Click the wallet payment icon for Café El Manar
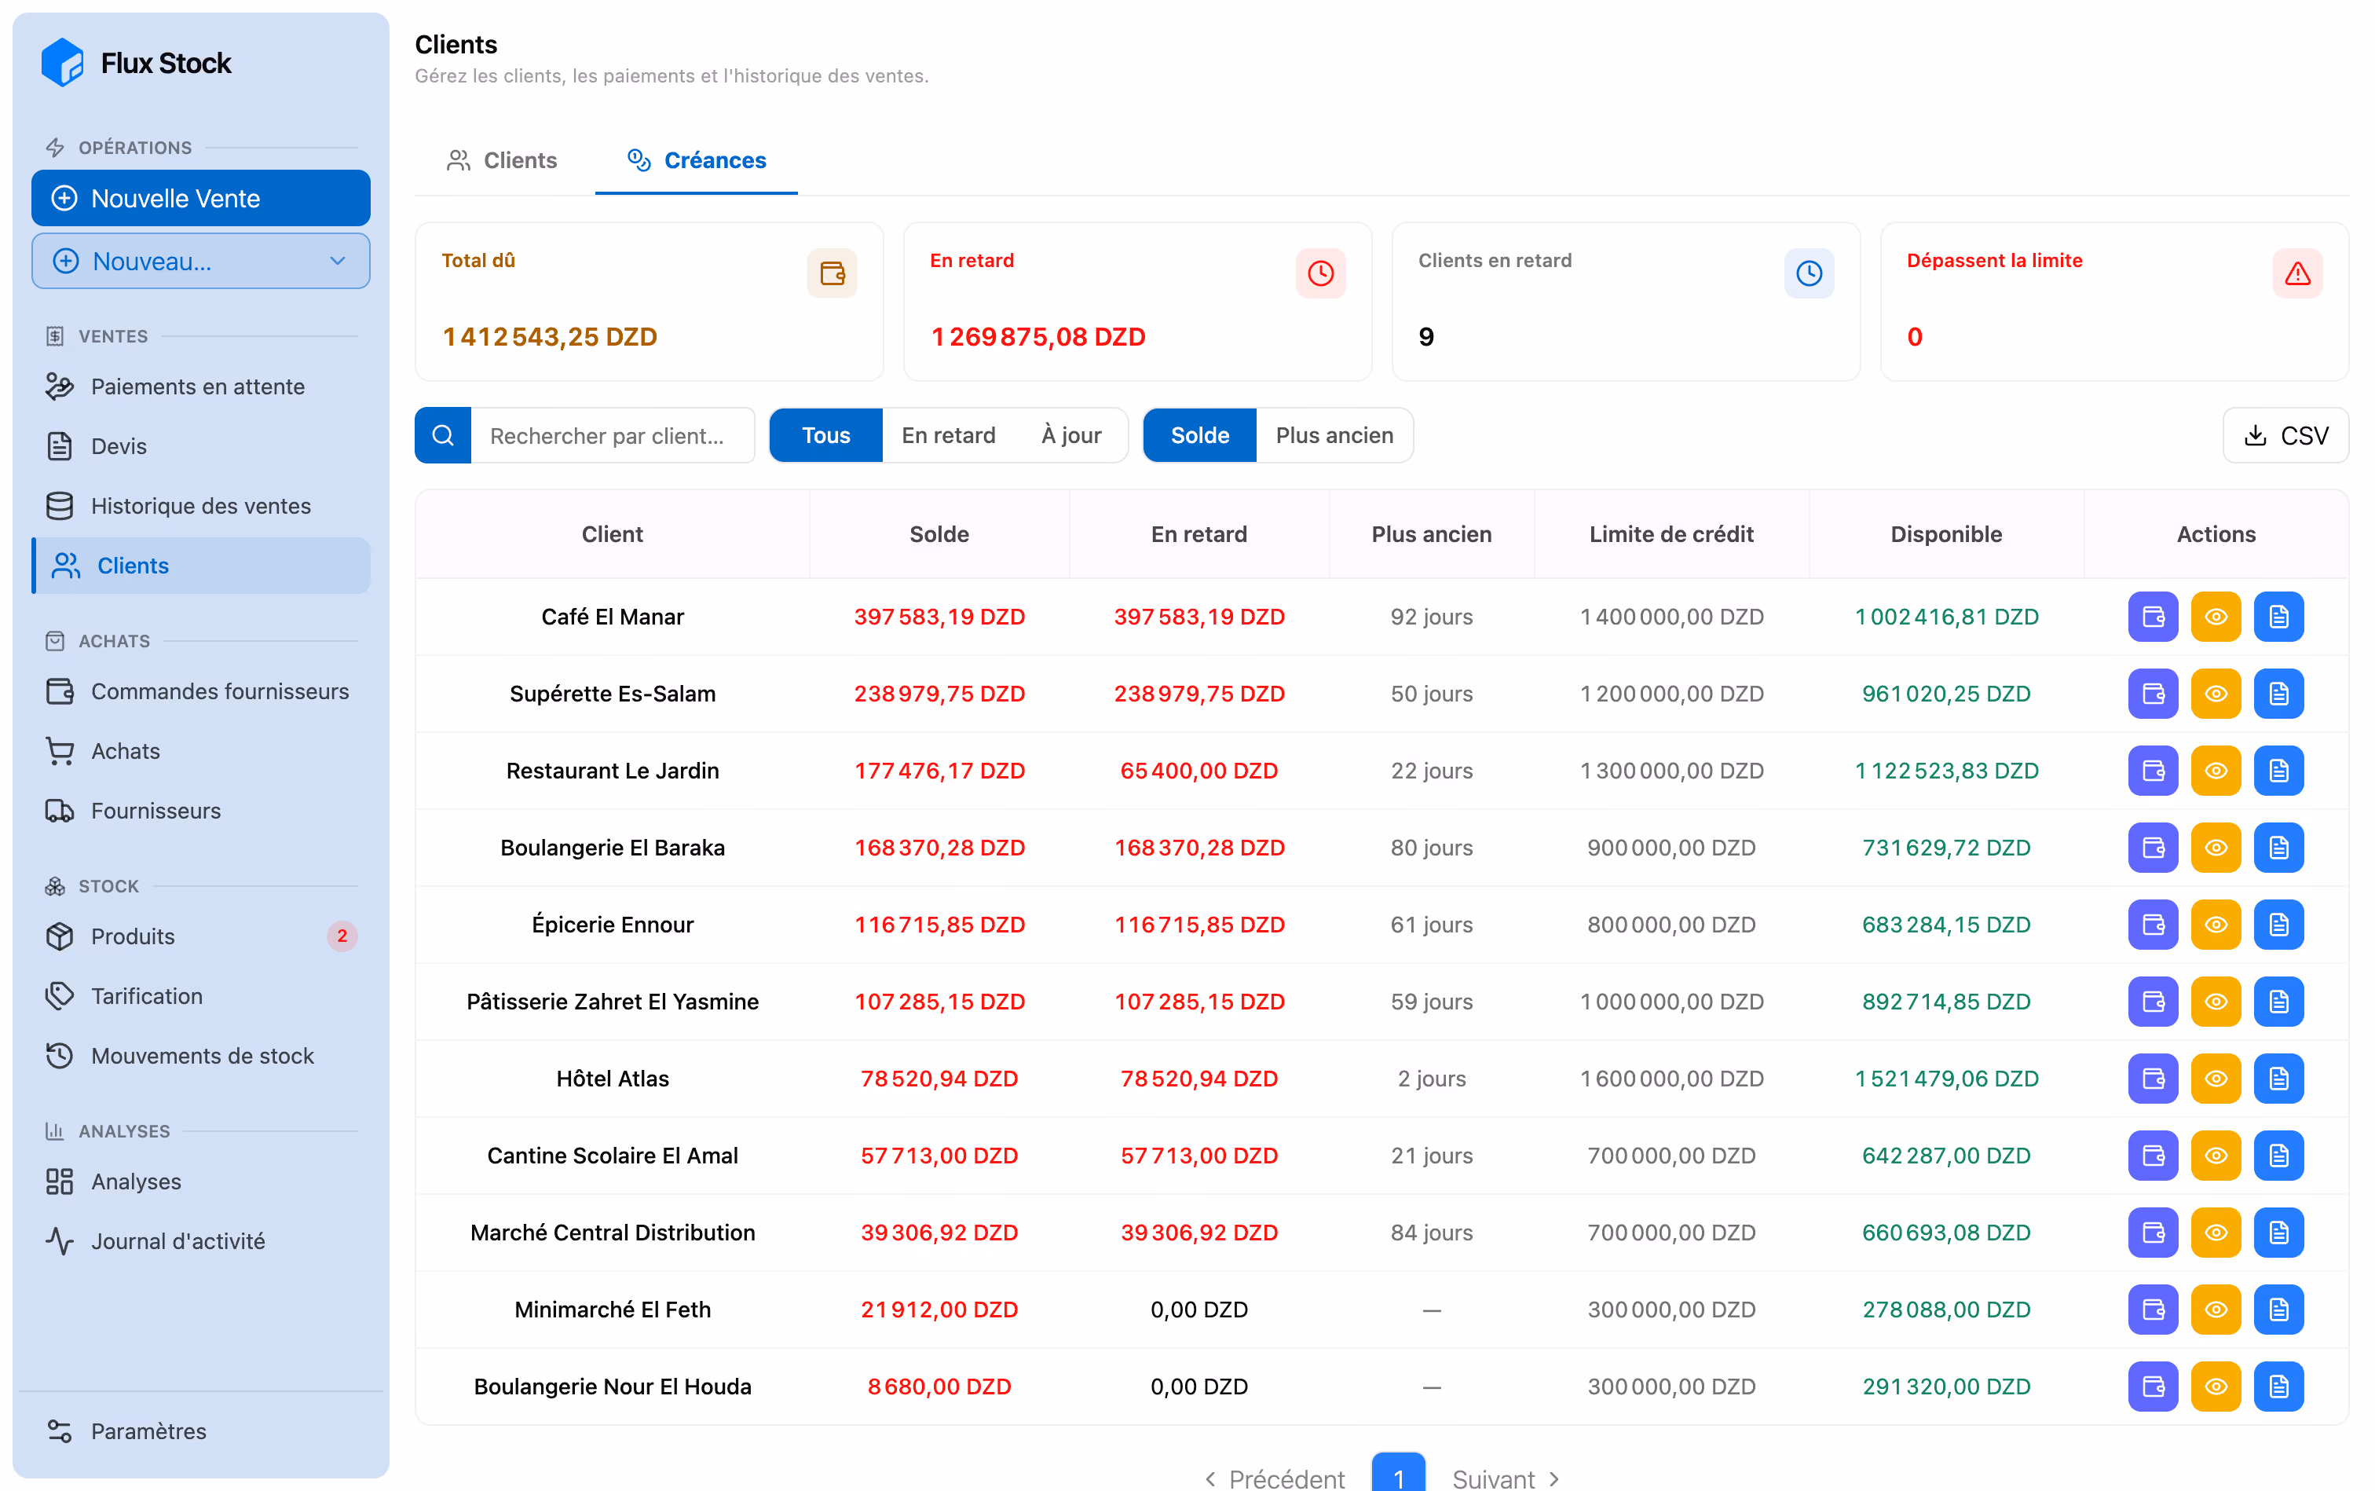2375x1491 pixels. point(2152,617)
